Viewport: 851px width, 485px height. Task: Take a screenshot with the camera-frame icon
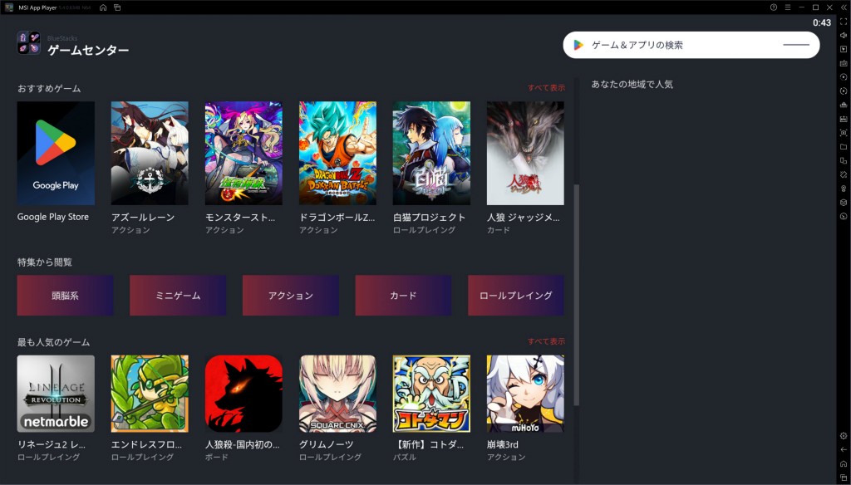tap(844, 133)
